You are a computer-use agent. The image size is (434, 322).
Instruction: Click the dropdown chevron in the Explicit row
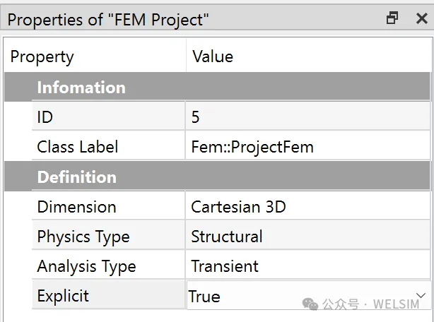click(421, 295)
